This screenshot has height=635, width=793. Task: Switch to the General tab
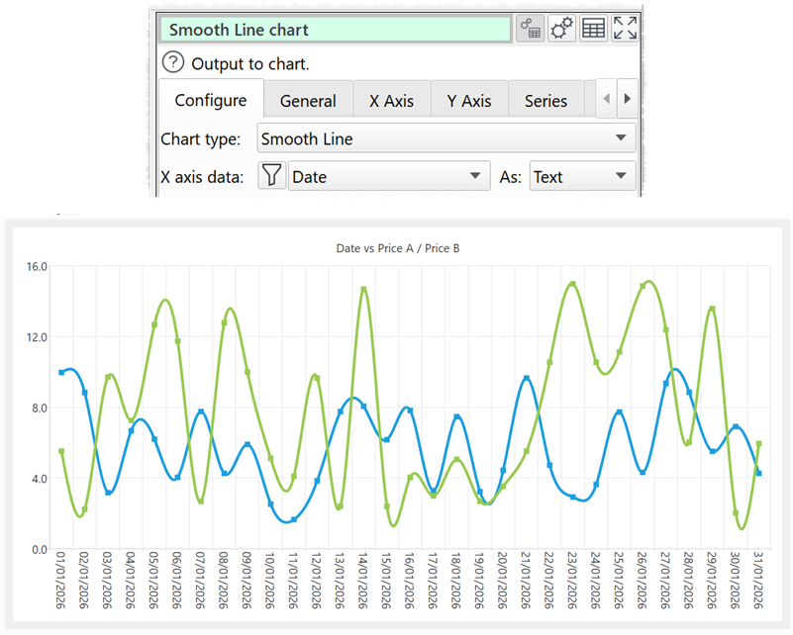(308, 100)
